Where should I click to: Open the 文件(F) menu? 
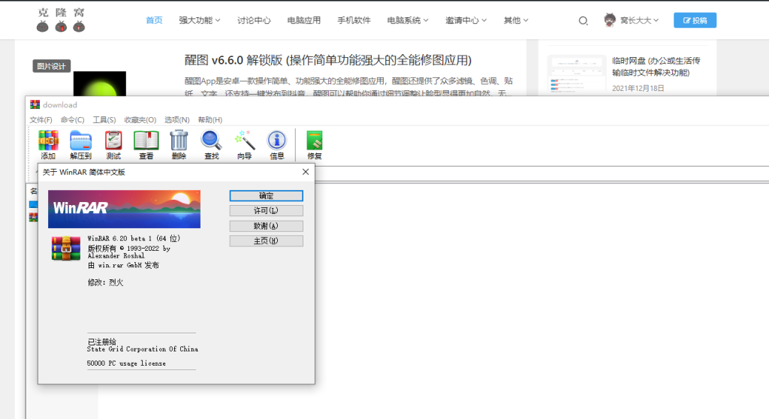point(41,119)
